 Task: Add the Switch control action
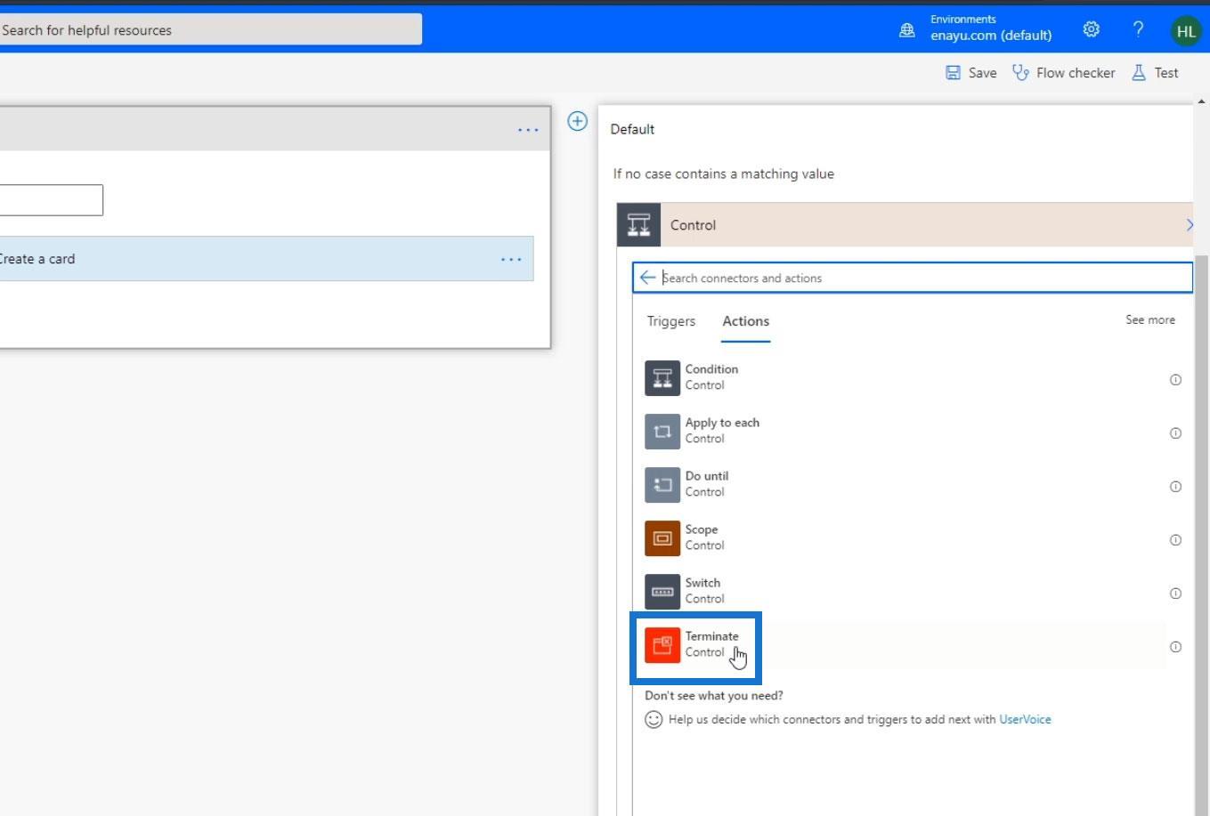pos(702,591)
